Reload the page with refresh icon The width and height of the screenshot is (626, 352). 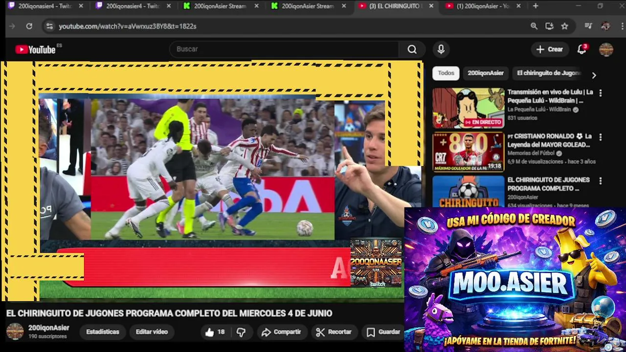[29, 26]
